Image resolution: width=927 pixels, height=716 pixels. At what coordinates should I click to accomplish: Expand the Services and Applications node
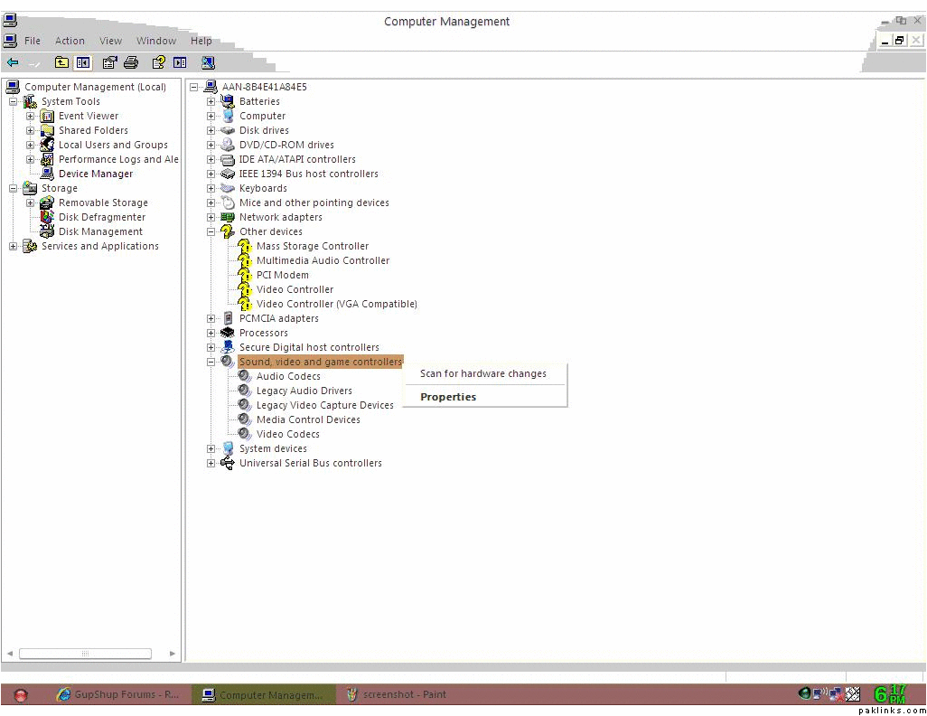(14, 246)
